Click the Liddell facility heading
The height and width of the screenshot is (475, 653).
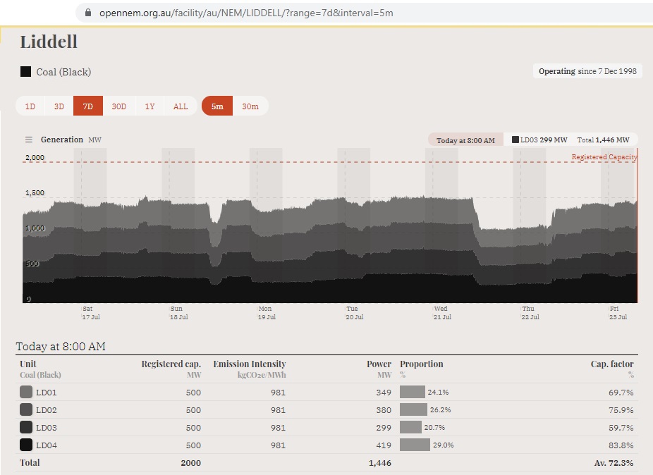49,42
